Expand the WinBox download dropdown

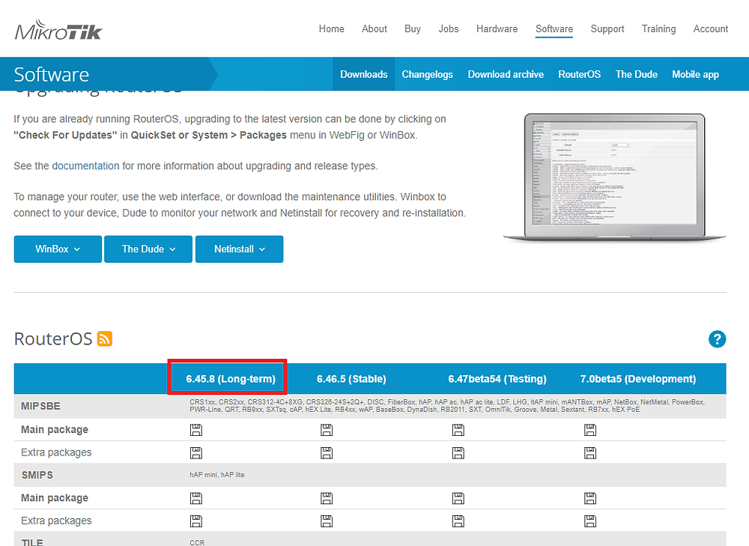click(58, 249)
